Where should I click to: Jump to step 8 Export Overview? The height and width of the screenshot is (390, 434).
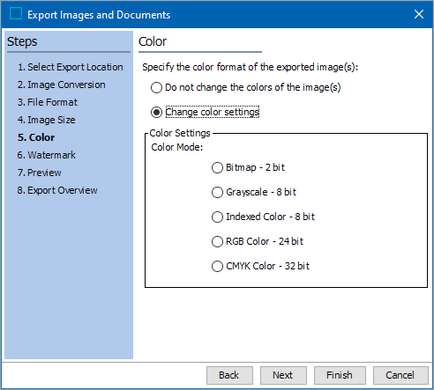click(x=57, y=190)
